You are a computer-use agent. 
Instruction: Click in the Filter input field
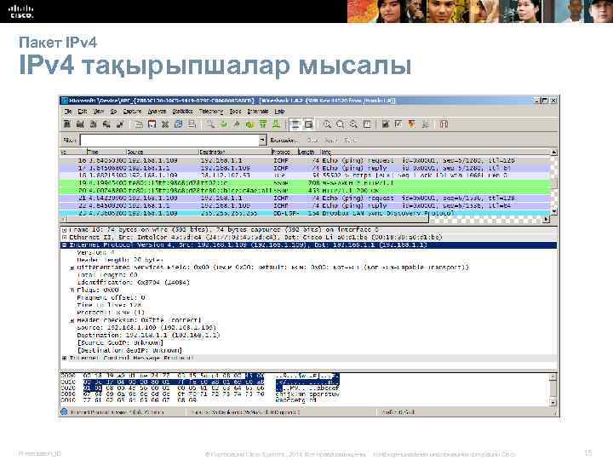tap(169, 140)
